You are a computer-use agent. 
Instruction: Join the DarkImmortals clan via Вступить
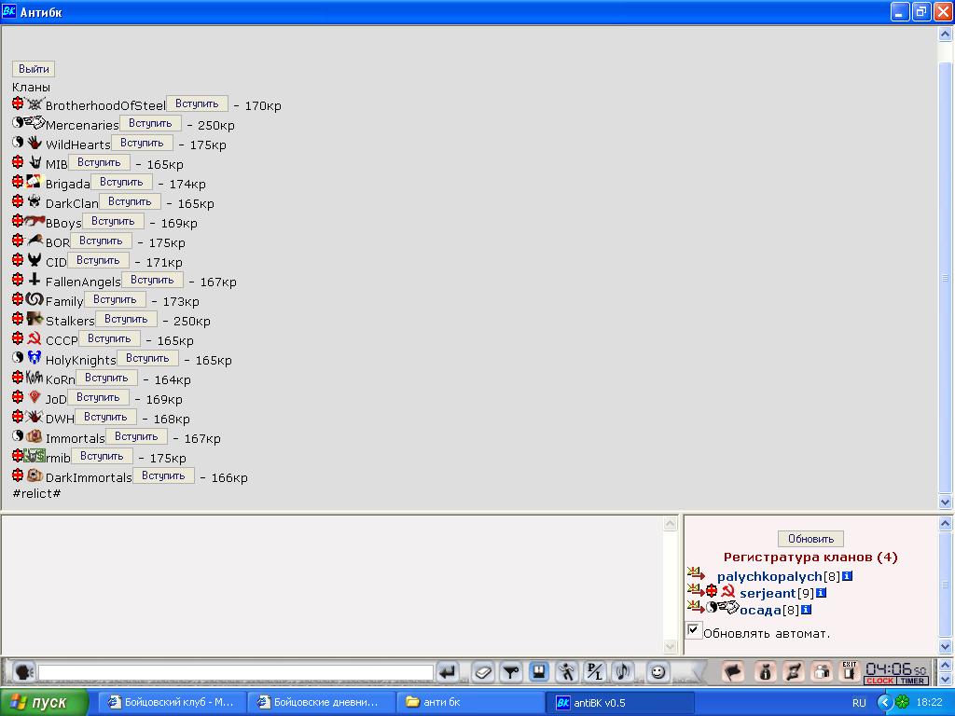pos(163,475)
